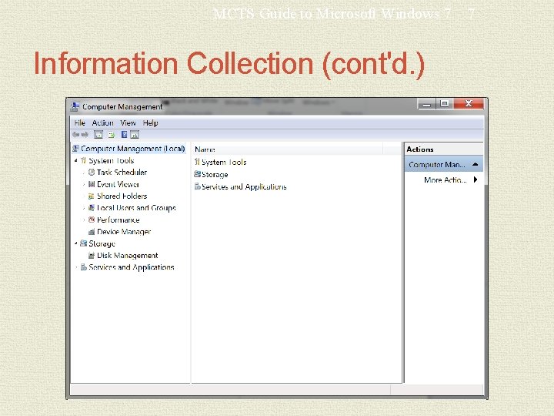Select Local Users and Groups label
The width and height of the screenshot is (554, 416).
coord(136,208)
